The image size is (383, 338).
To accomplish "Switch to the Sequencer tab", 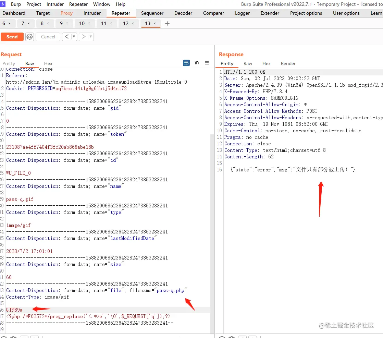I will [152, 13].
